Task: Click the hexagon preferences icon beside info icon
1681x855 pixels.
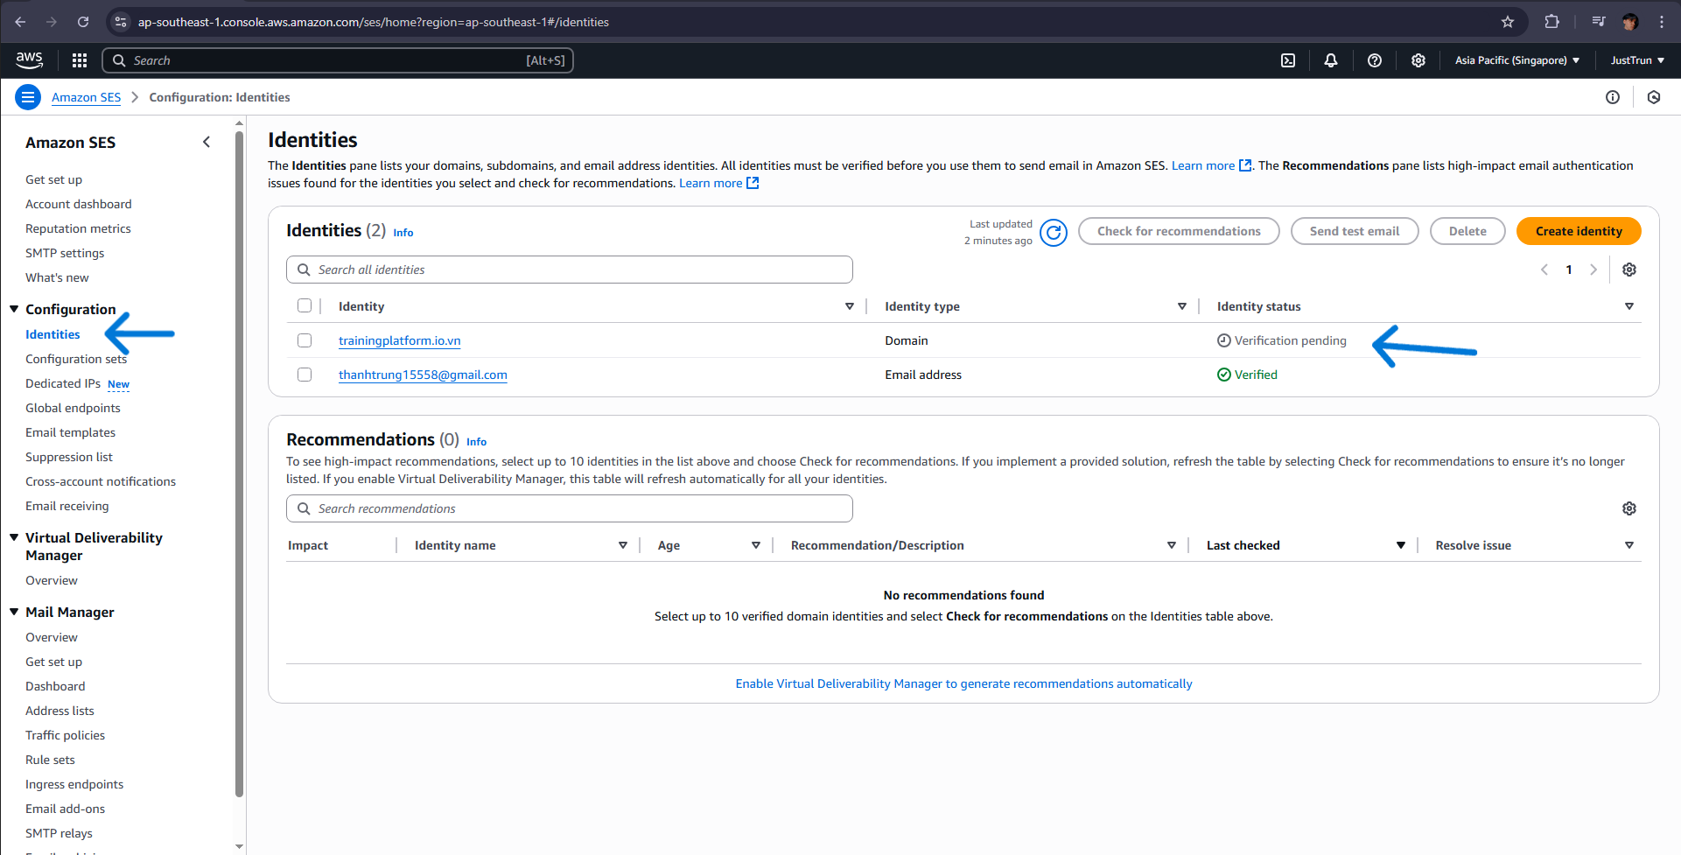Action: point(1654,97)
